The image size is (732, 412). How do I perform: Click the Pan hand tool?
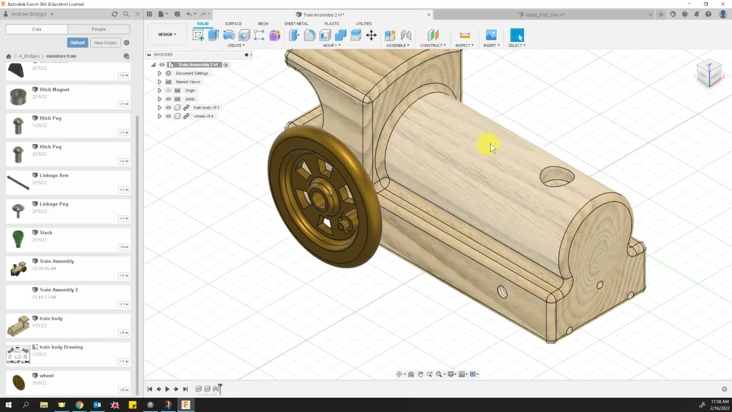coord(420,374)
